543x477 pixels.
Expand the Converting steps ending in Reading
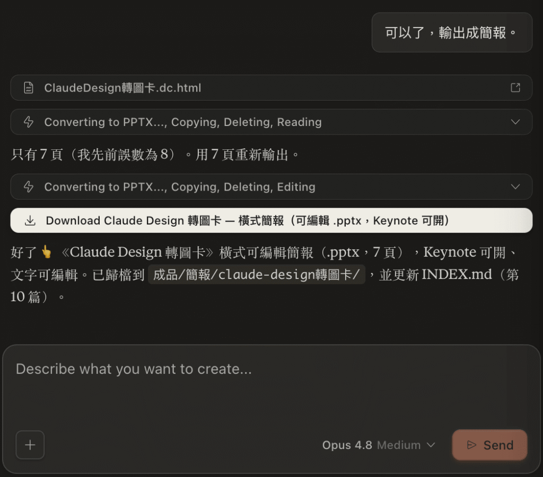tap(515, 122)
